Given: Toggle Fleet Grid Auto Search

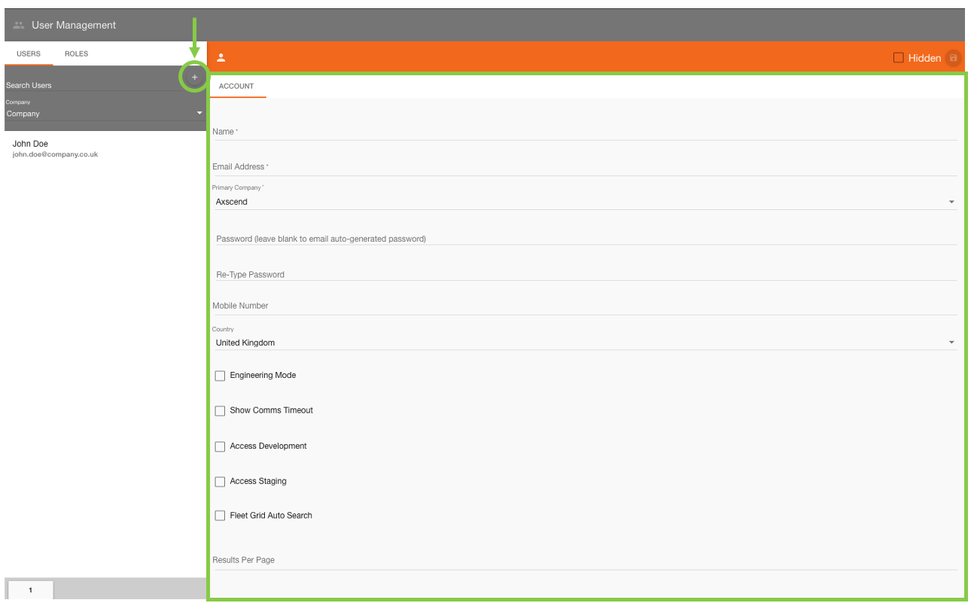Looking at the screenshot, I should tap(220, 516).
